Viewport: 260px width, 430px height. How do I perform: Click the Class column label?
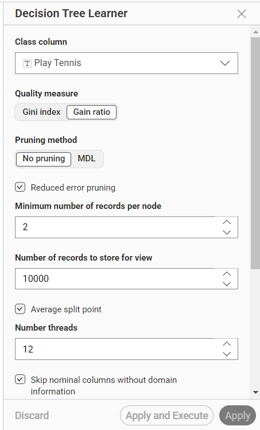coord(41,42)
